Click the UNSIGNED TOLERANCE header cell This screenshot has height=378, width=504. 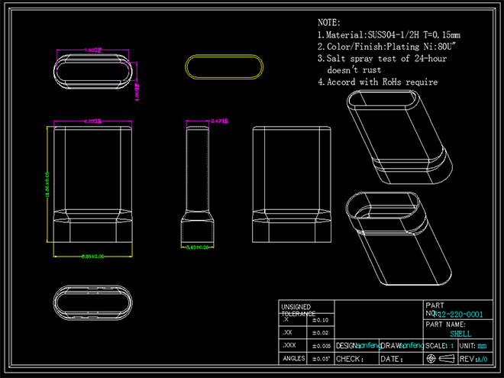(297, 310)
